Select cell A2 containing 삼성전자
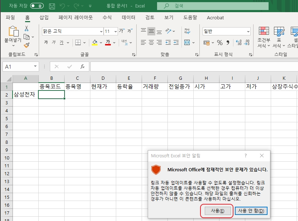 click(x=26, y=94)
